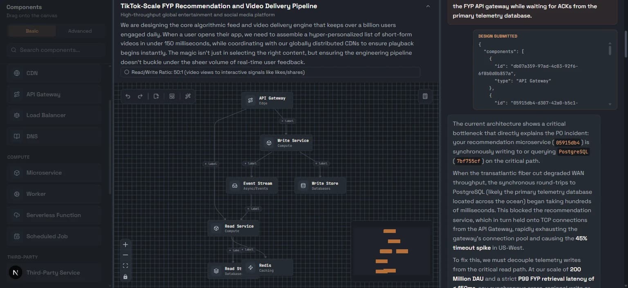
Task: Click the Read Store layers icon
Action: point(216,270)
